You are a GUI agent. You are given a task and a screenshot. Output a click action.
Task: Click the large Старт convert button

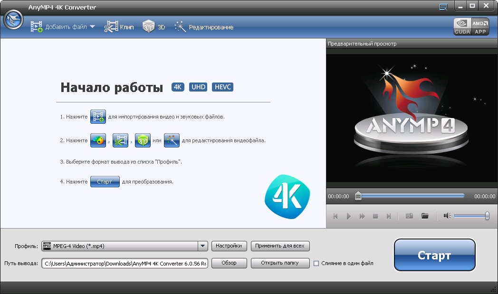click(434, 255)
